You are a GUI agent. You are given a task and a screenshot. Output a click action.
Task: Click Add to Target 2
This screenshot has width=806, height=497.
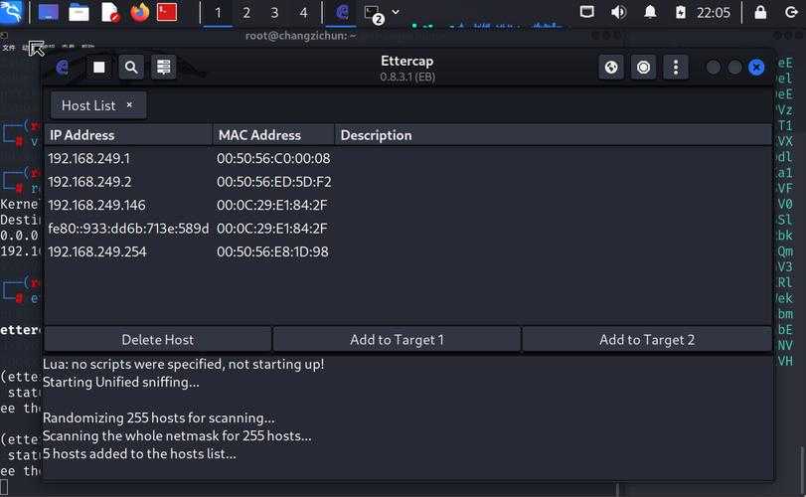(x=647, y=340)
